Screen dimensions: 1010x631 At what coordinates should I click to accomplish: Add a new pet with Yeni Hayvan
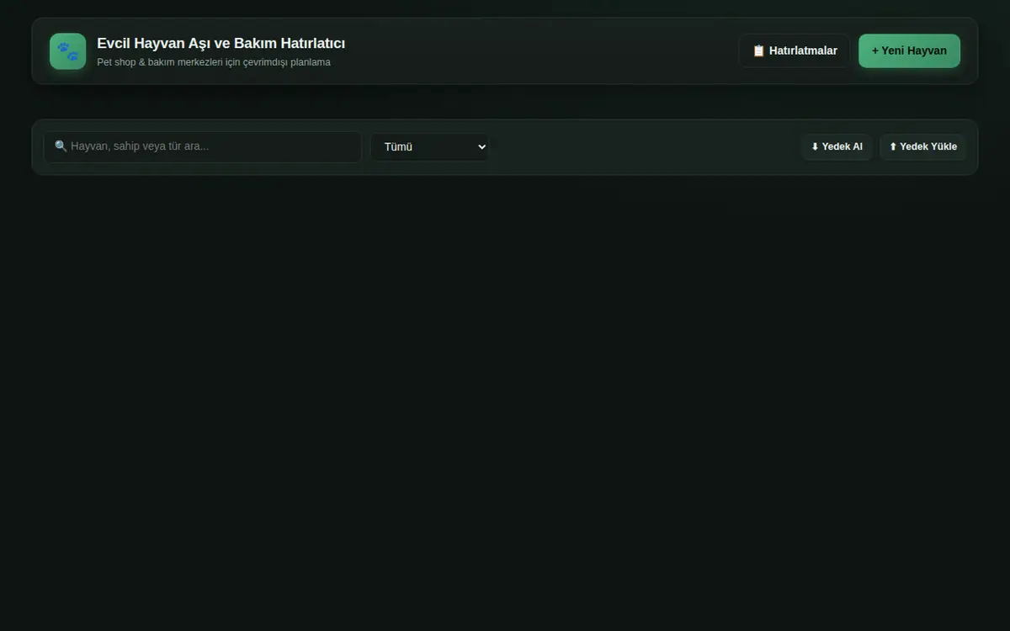909,50
